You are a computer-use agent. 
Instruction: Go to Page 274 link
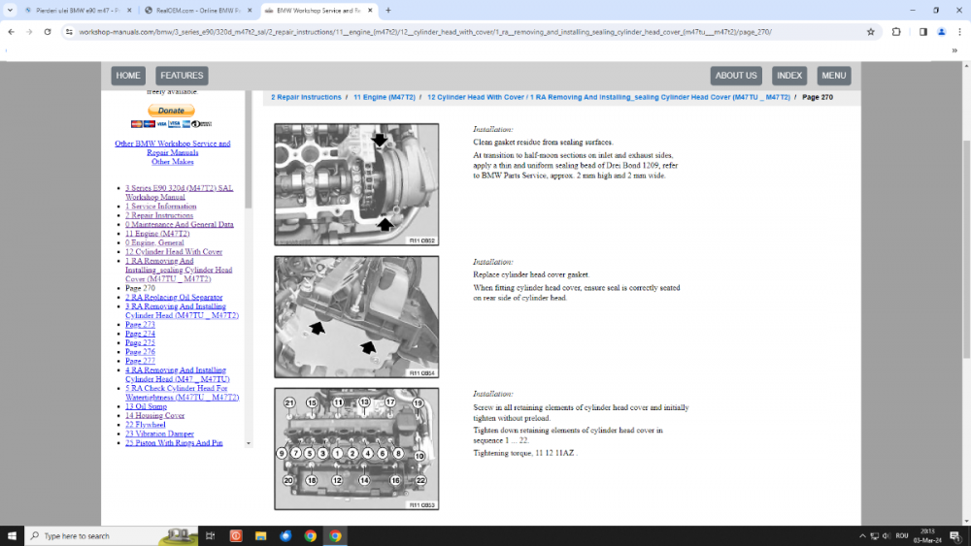tap(140, 334)
